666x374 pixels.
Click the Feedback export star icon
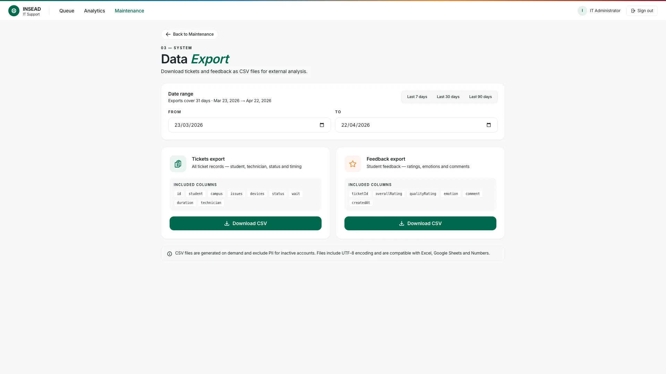353,164
